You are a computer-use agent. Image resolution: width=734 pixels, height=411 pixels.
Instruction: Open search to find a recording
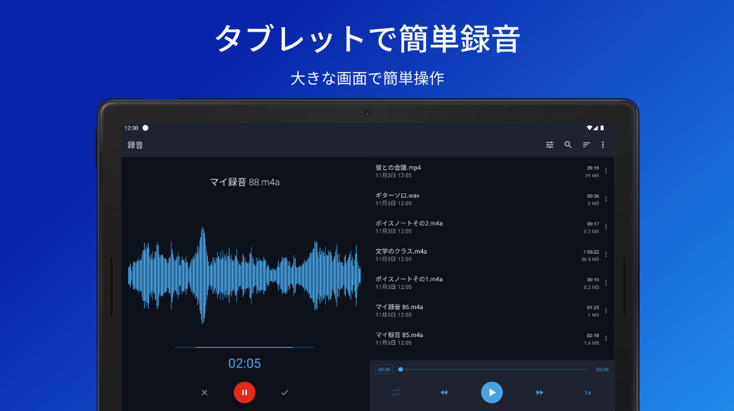click(x=568, y=144)
